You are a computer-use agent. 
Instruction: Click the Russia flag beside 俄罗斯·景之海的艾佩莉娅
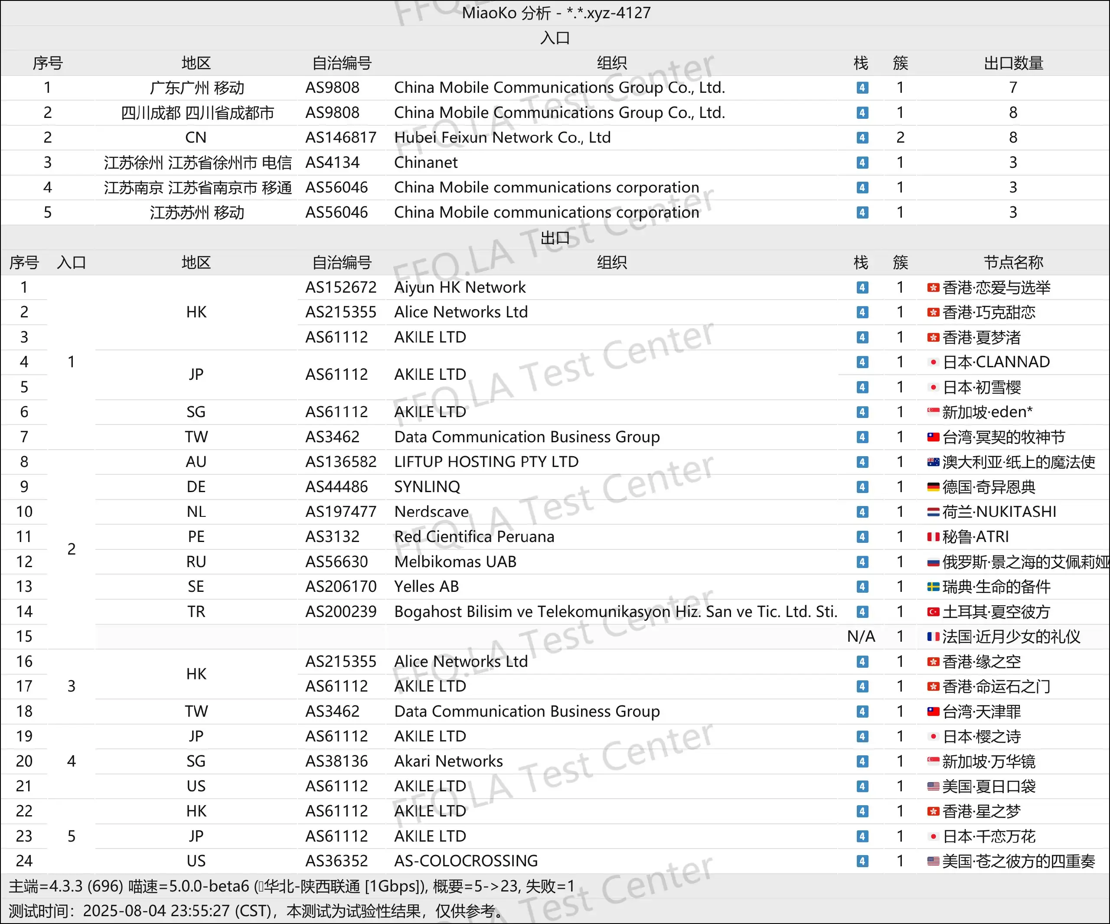click(x=933, y=562)
